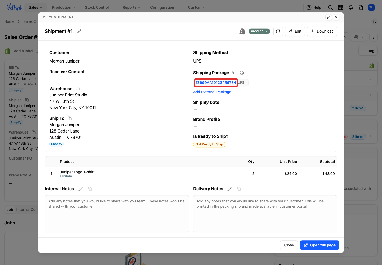Download the shipment document

[x=322, y=31]
